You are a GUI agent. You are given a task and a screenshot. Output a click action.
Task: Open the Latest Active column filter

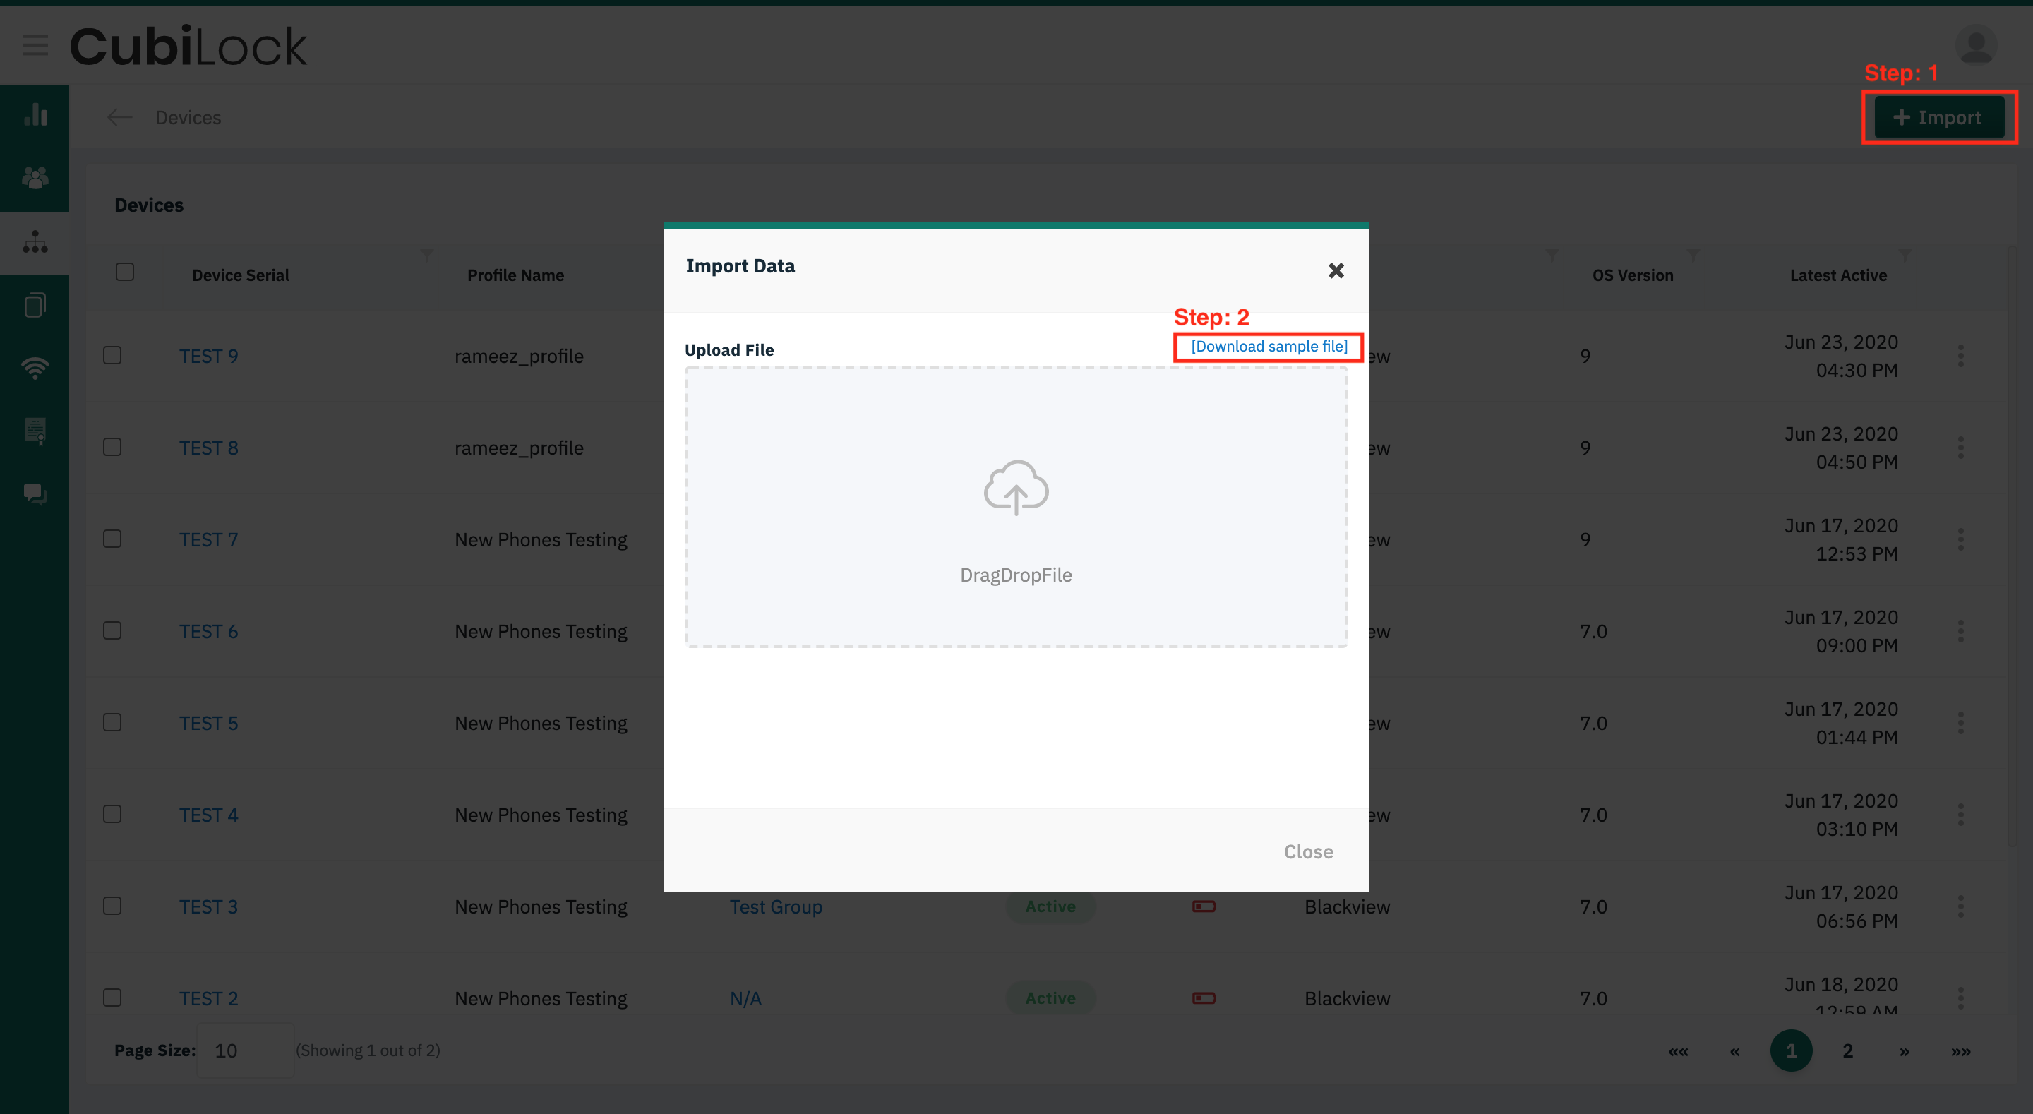point(1905,255)
